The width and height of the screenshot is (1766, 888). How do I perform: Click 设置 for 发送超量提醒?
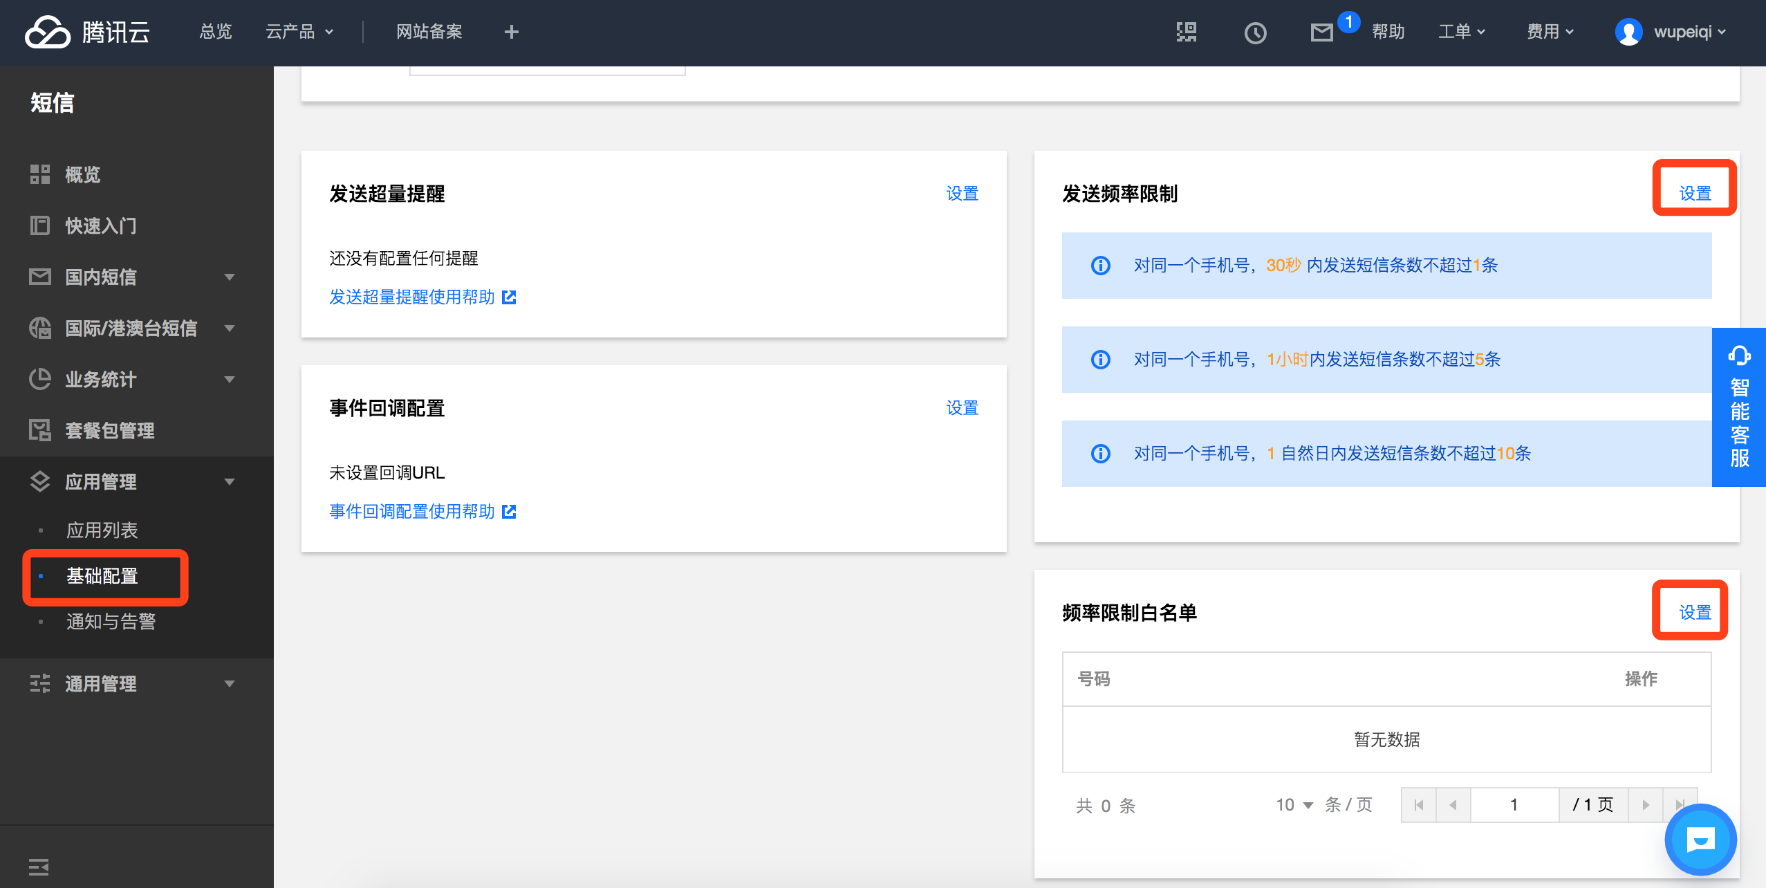coord(963,194)
